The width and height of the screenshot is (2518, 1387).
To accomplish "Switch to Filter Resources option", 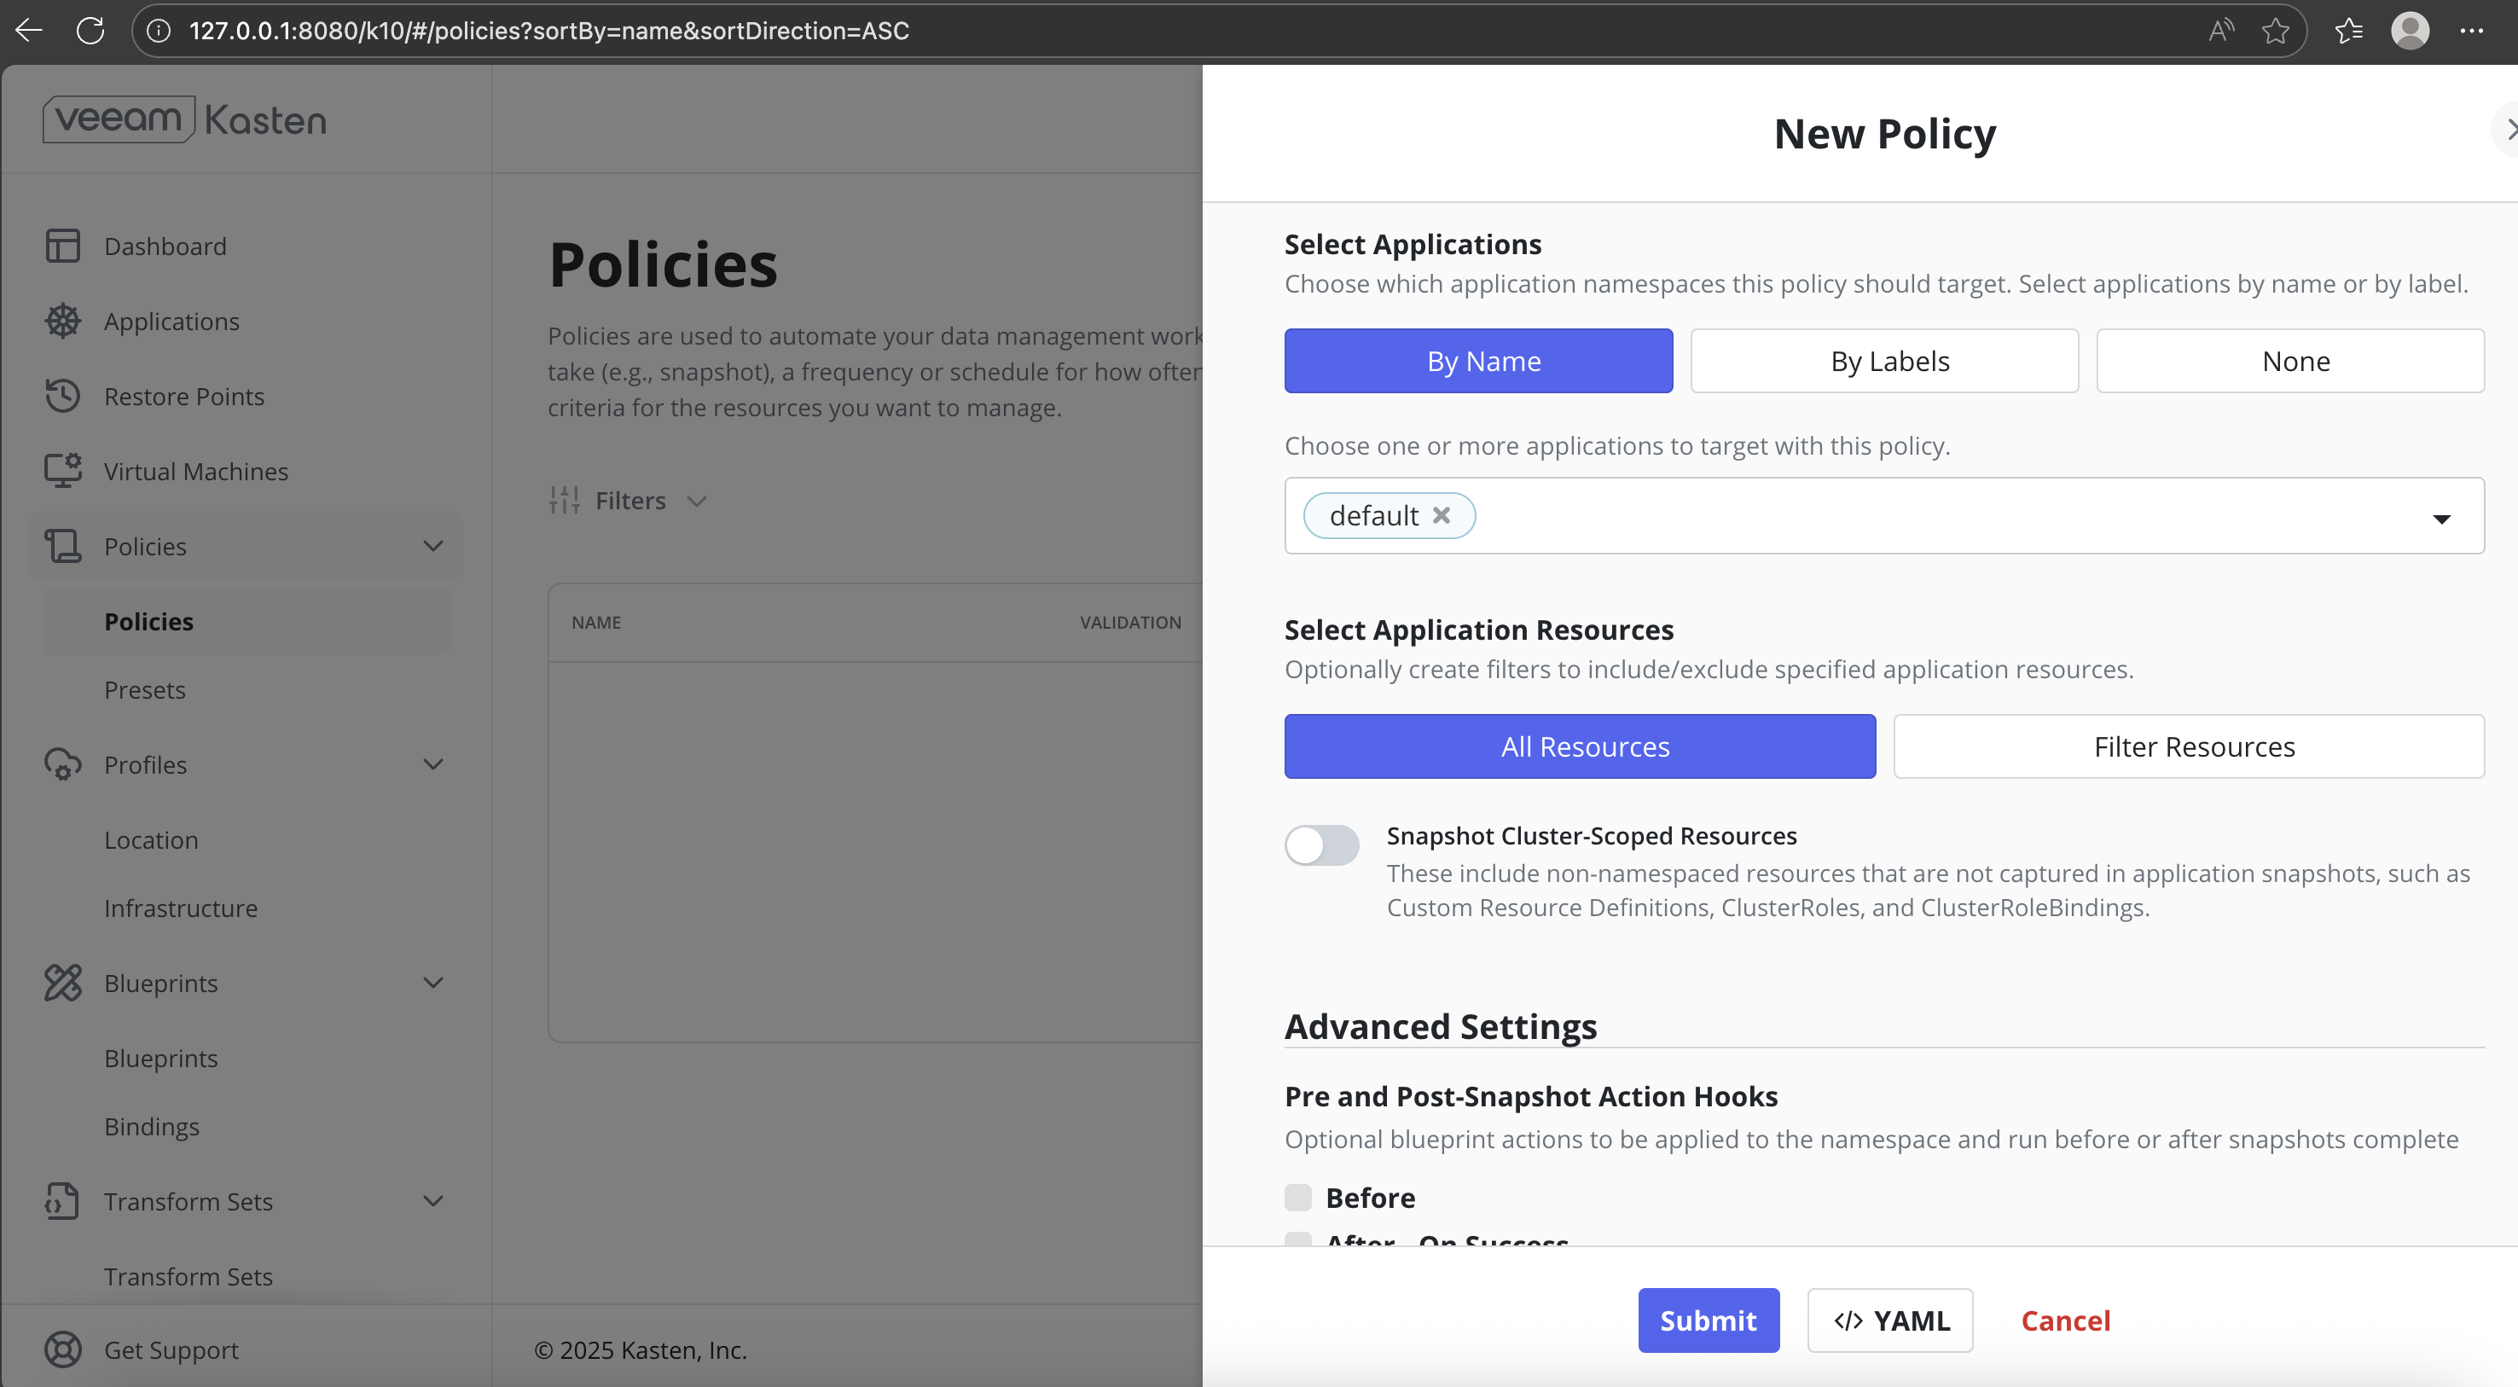I will 2189,746.
